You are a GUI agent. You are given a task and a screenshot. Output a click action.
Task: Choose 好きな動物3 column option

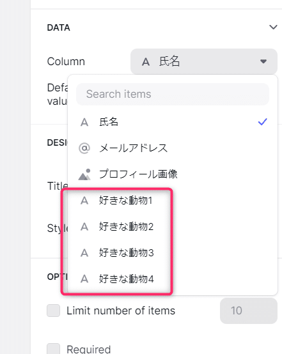pos(173,252)
